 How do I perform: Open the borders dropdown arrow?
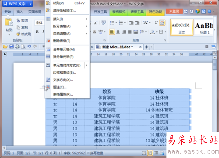pos(165,32)
